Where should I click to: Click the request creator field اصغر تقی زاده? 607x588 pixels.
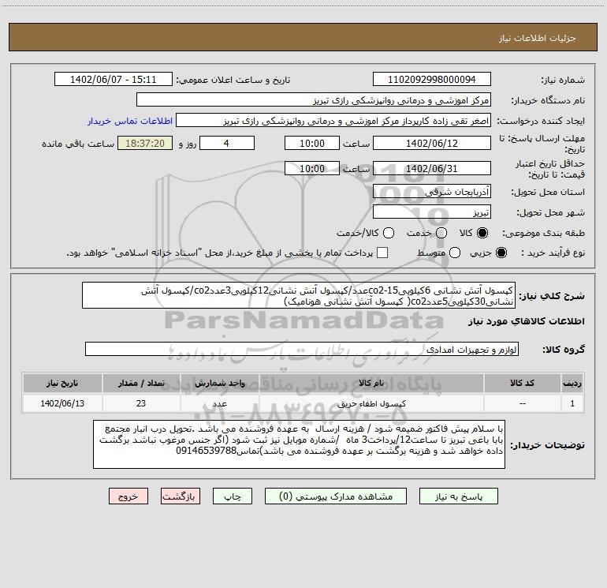333,121
